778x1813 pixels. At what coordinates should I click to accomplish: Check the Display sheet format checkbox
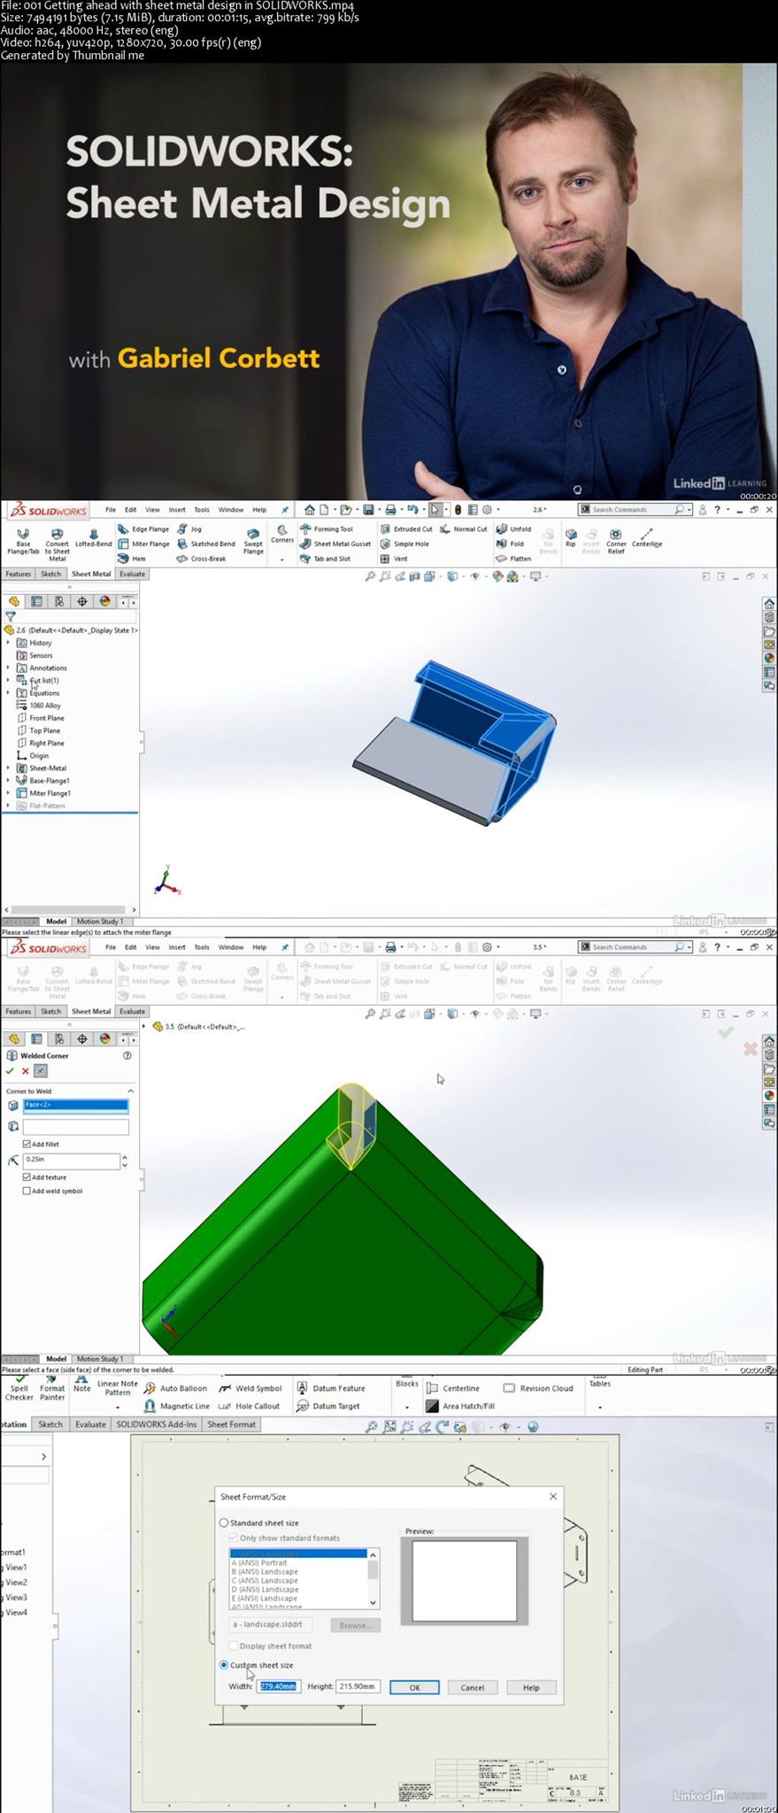(x=234, y=1646)
